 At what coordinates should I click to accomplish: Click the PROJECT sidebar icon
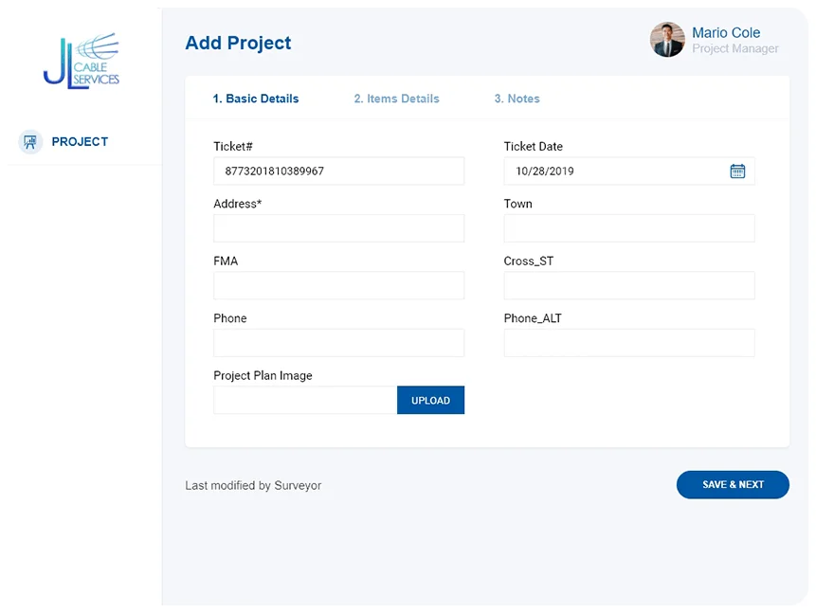(x=30, y=141)
